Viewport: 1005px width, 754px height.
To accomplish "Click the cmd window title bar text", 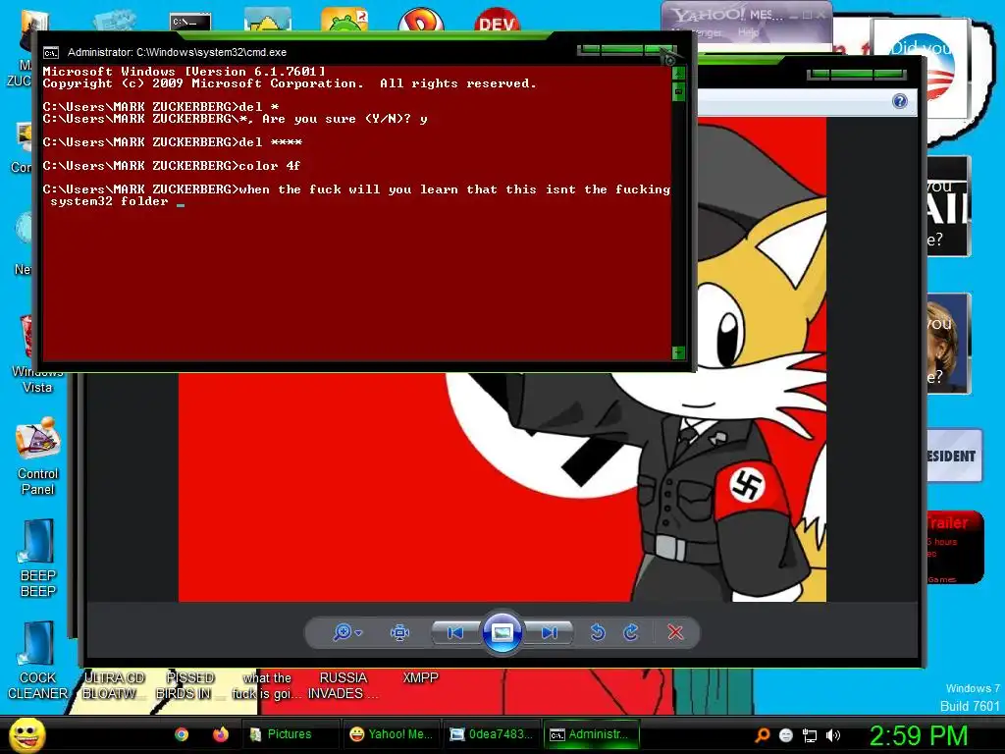I will (x=177, y=53).
